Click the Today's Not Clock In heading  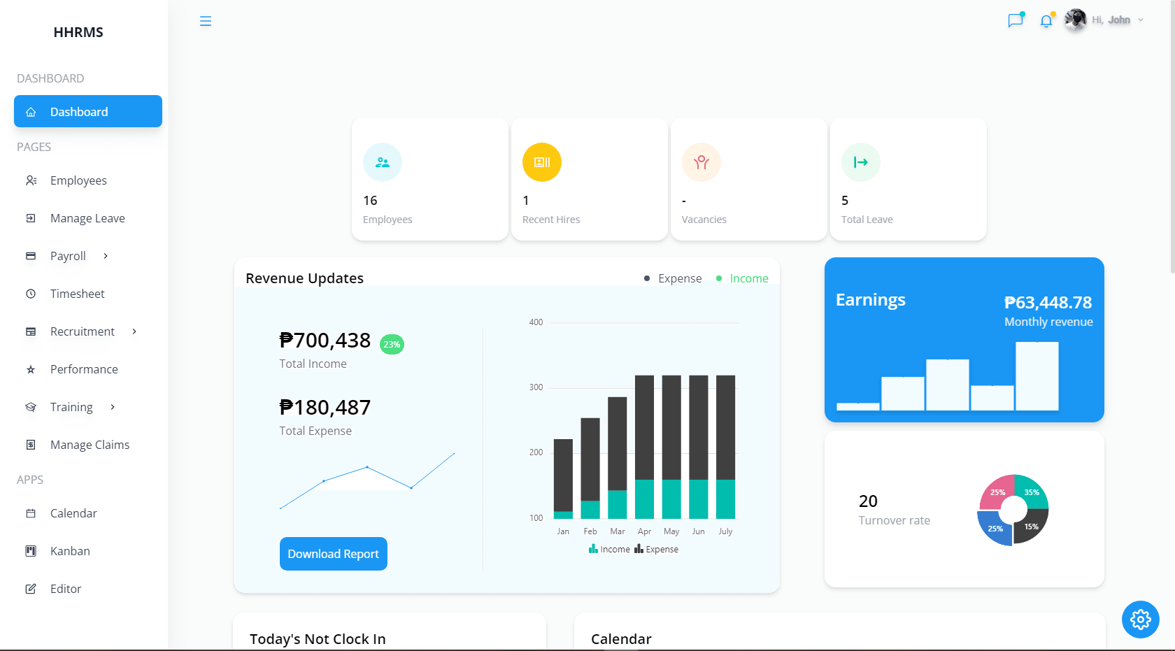318,638
